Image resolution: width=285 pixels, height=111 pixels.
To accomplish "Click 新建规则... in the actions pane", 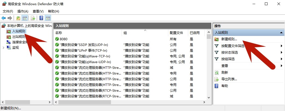I will click(229, 39).
